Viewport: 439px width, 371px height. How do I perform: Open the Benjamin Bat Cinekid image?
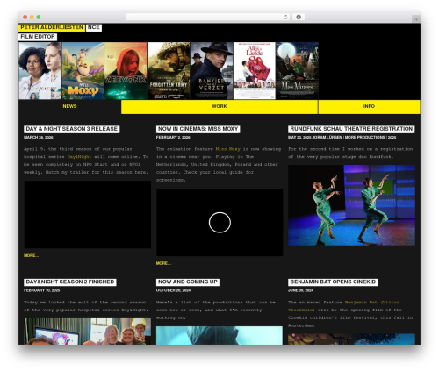tap(351, 339)
